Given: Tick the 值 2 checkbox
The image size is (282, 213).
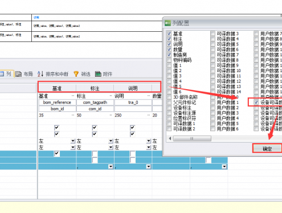Looking at the screenshot, I should (169, 71).
